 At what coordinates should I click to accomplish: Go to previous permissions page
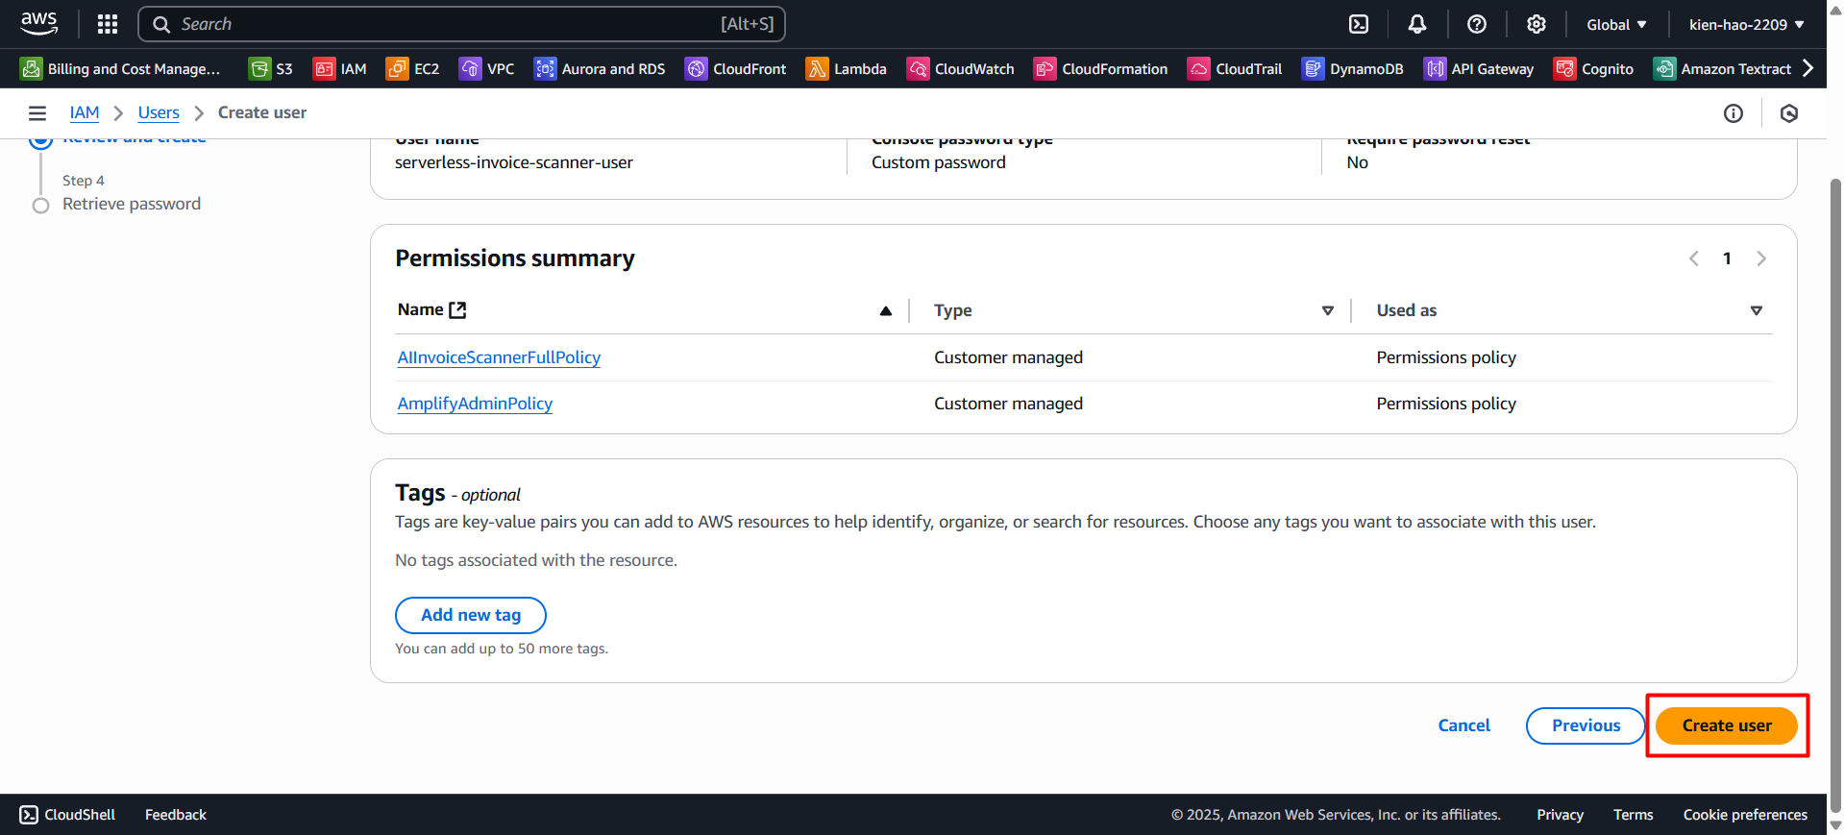[1694, 258]
